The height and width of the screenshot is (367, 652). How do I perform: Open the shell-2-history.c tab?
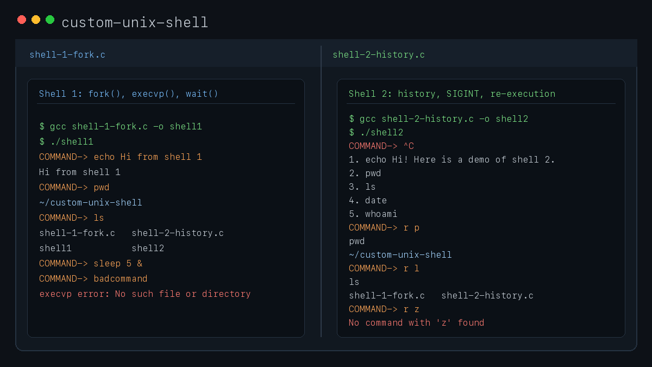379,54
